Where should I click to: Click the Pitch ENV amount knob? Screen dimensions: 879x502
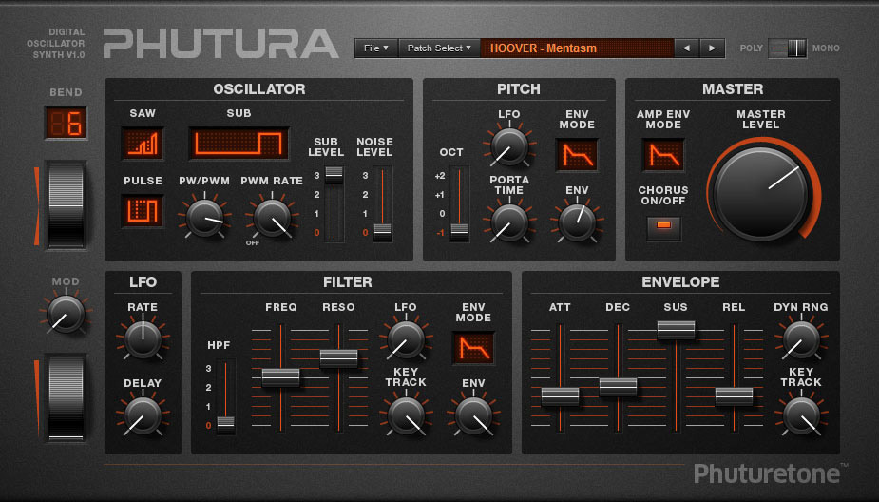click(577, 222)
